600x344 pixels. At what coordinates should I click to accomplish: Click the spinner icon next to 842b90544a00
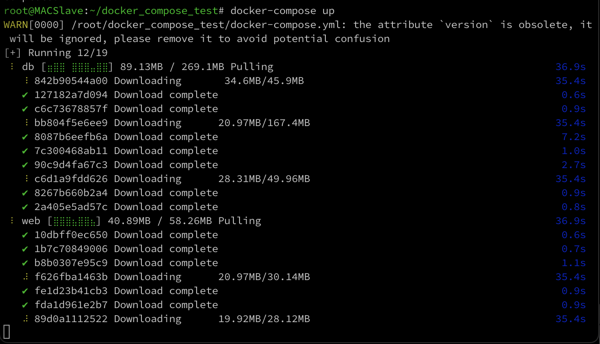27,81
